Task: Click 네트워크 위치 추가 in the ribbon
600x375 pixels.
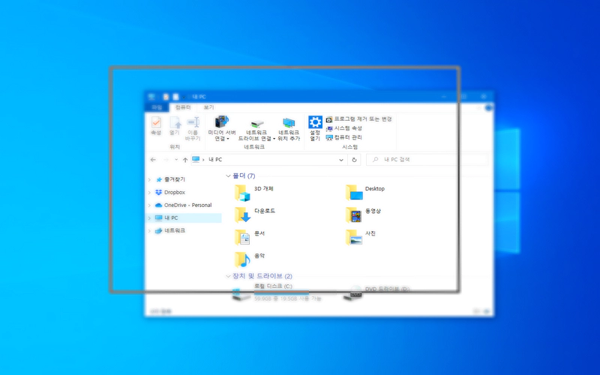Action: click(x=289, y=129)
